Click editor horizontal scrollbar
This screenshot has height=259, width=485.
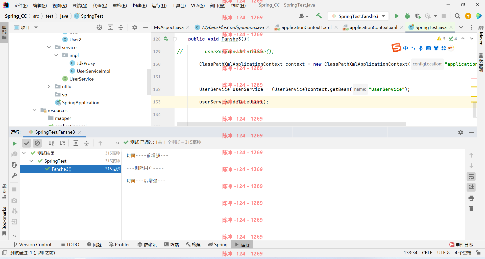291,124
